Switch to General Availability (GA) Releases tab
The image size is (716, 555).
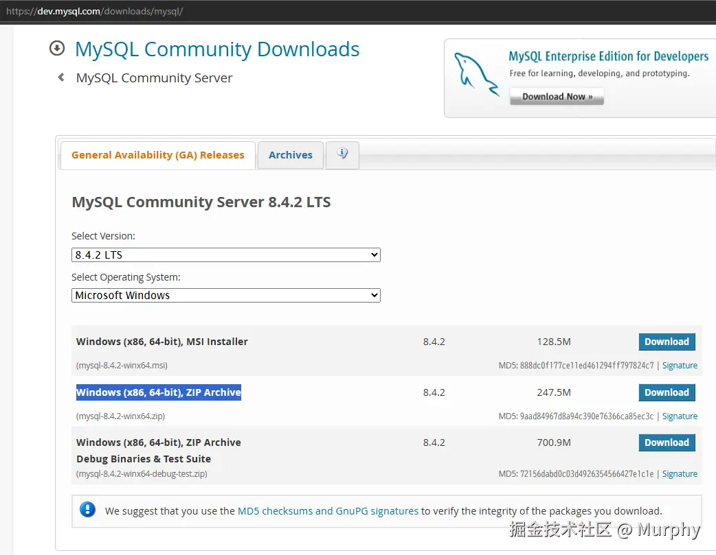(x=158, y=155)
